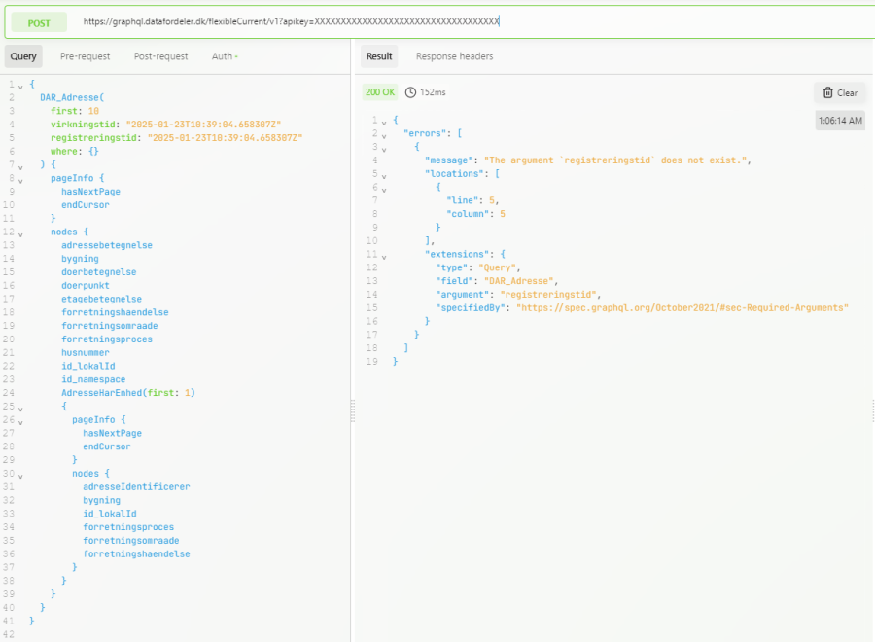Open the Auth tab

click(x=223, y=56)
